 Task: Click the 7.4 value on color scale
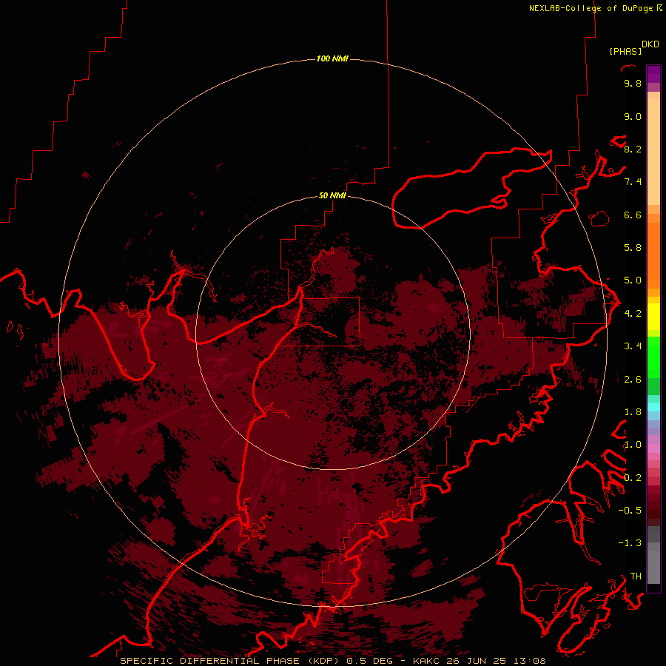tap(633, 182)
